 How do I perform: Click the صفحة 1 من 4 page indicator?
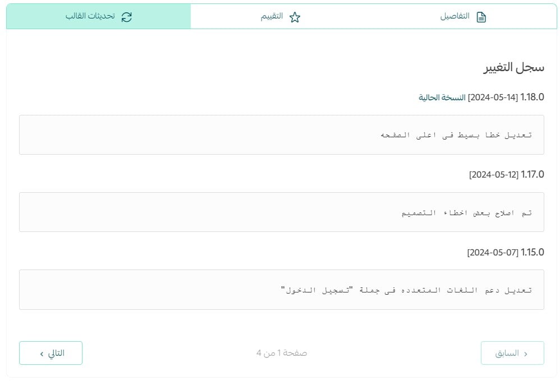(x=282, y=353)
